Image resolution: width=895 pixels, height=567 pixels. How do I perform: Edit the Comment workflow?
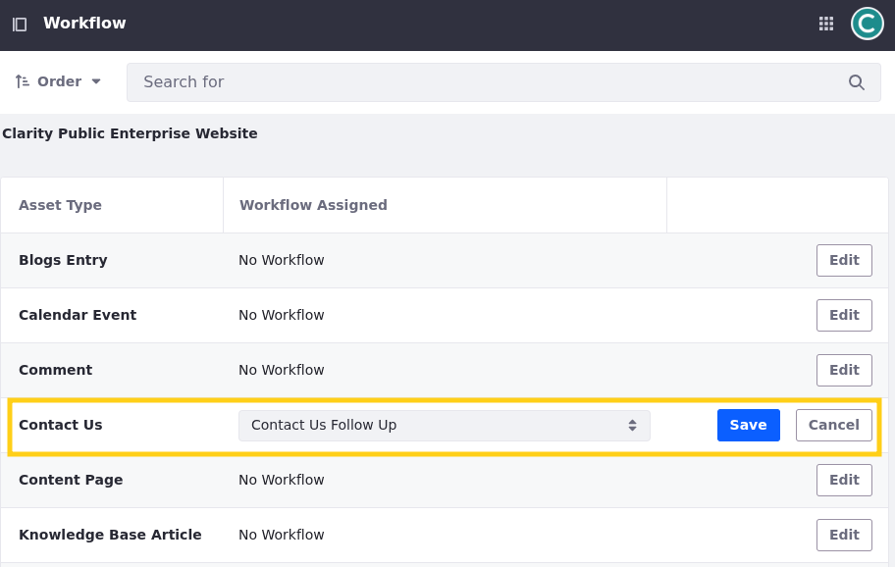(844, 370)
